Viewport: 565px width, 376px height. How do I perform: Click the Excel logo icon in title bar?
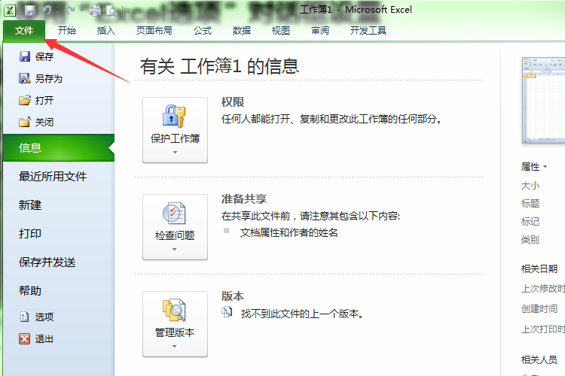(x=9, y=11)
